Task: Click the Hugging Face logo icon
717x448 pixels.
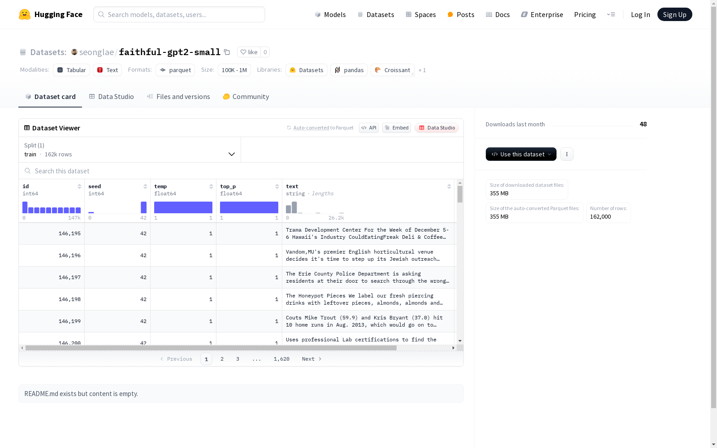Action: click(25, 14)
